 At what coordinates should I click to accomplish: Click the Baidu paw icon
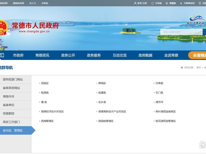(x=202, y=145)
